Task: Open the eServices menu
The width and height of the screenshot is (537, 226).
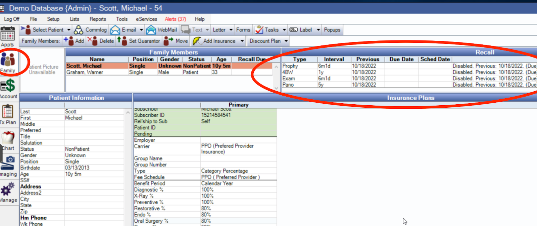Action: point(146,19)
